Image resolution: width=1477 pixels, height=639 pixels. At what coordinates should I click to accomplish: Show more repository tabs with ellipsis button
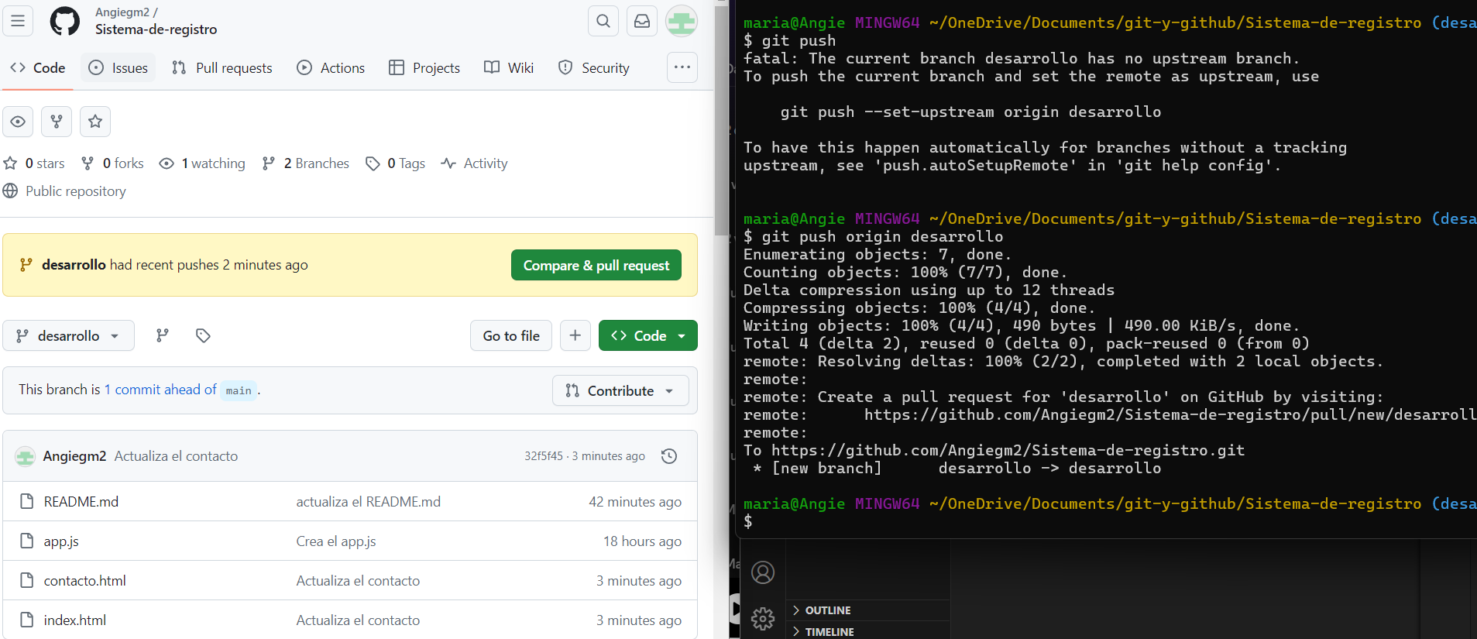click(x=682, y=67)
